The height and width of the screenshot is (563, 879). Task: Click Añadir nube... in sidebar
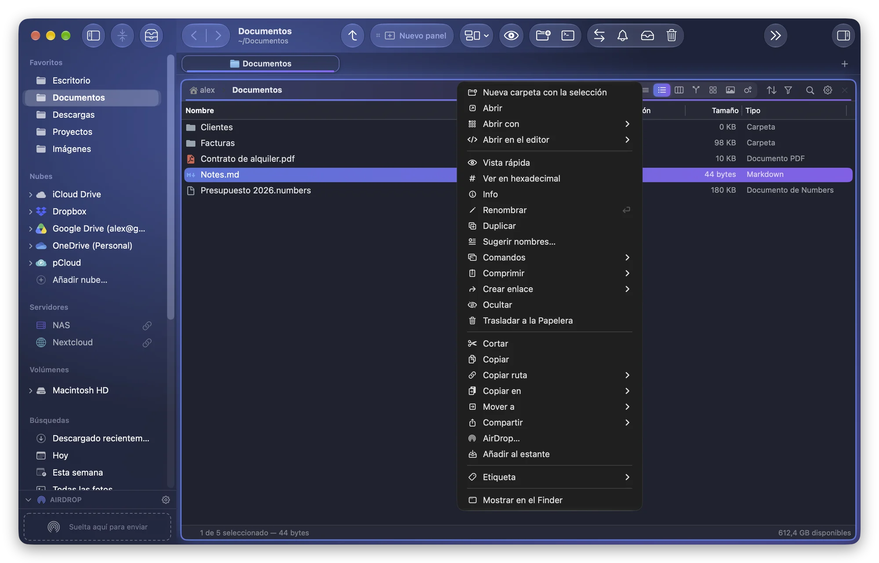[80, 280]
